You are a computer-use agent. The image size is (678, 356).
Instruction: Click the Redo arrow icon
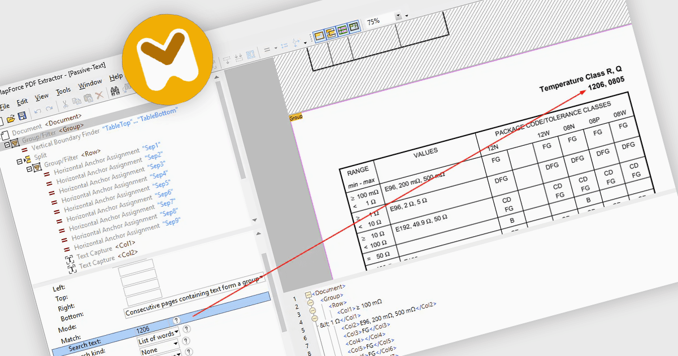point(49,108)
